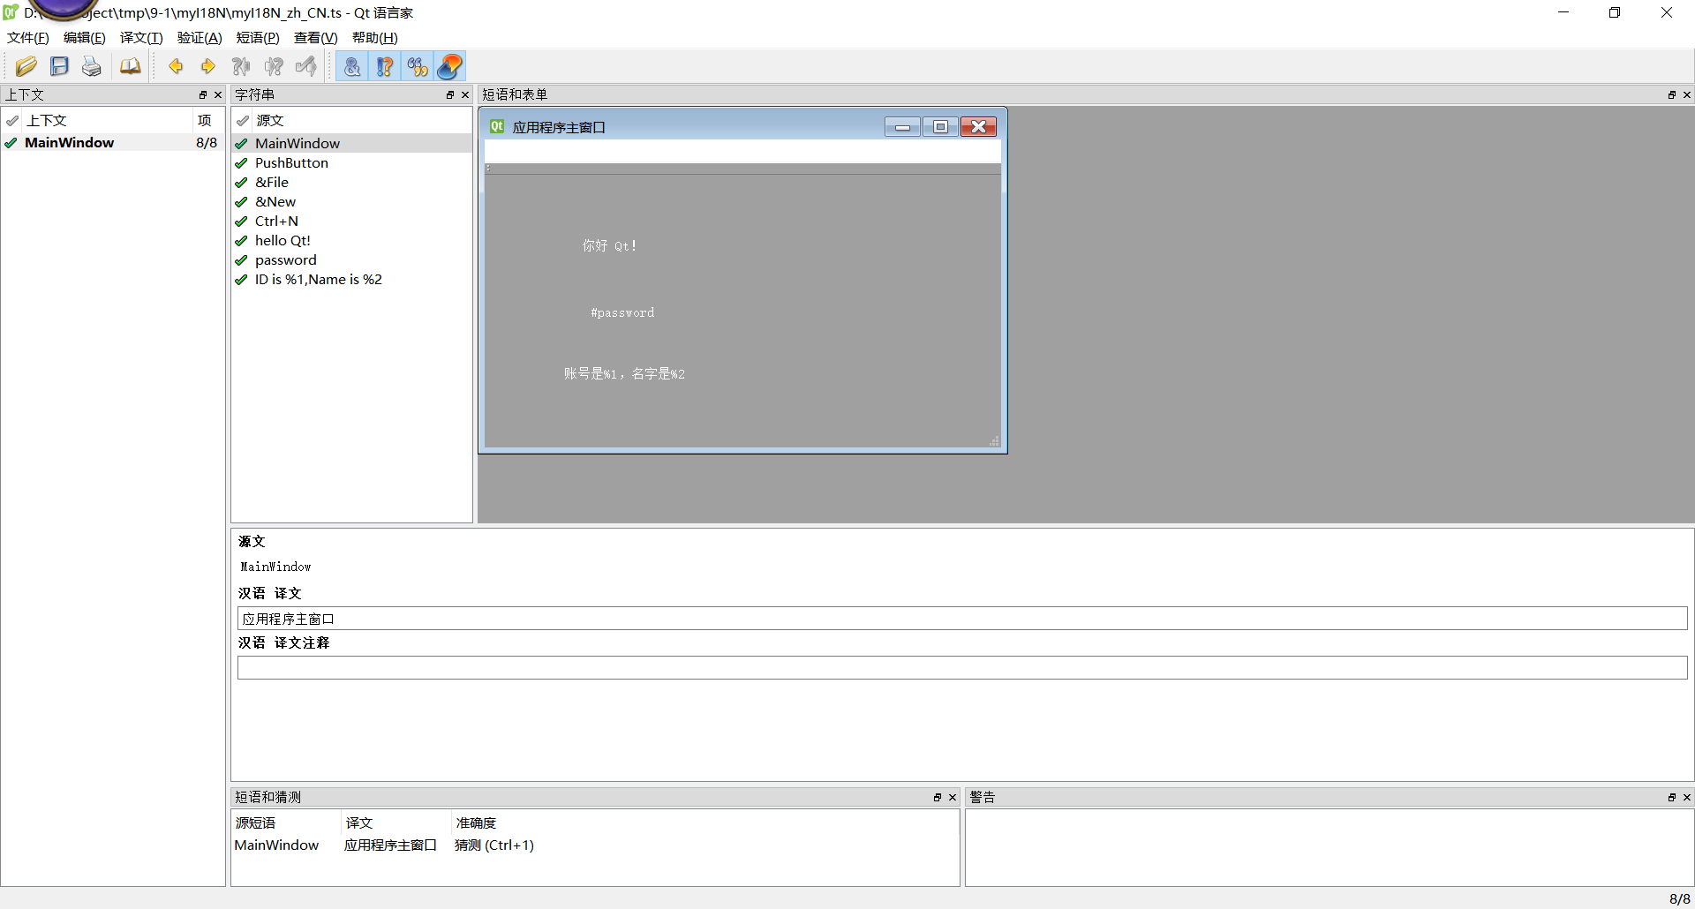The image size is (1695, 909).
Task: Toggle the accelerators validation (& icon)
Action: tap(351, 66)
